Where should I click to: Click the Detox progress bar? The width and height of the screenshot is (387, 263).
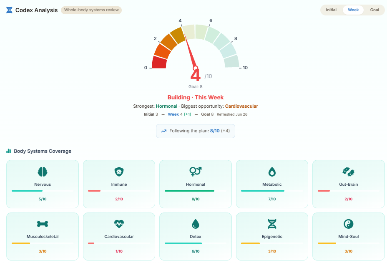[196, 243]
